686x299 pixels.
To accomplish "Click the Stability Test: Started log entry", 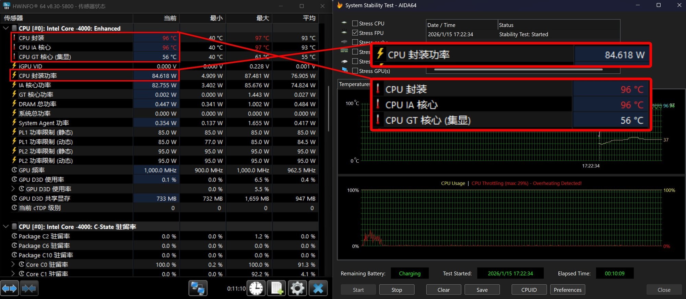I will click(x=523, y=34).
